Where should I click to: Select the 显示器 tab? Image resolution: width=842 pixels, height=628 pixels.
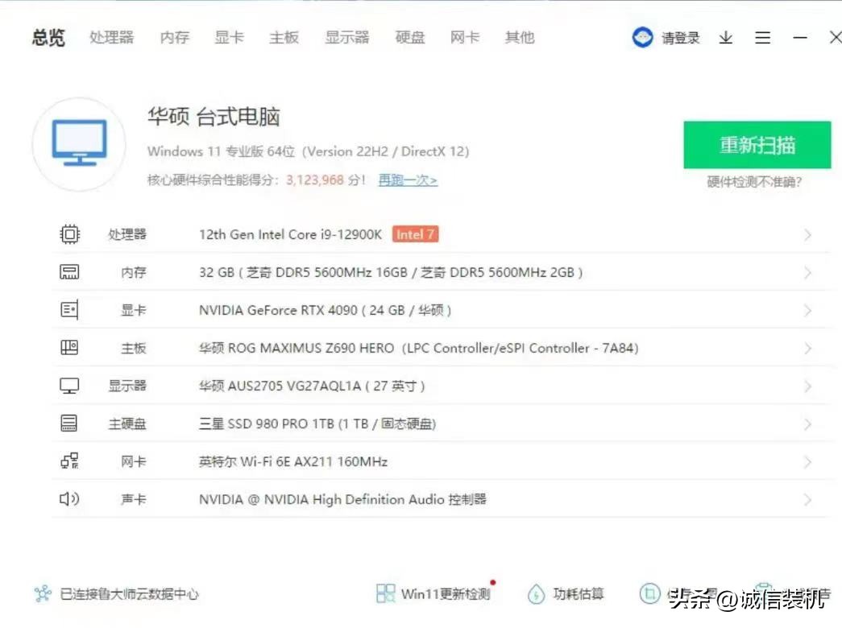click(346, 38)
